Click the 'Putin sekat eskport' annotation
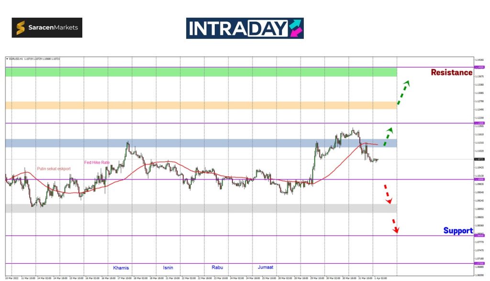The width and height of the screenshot is (490, 281). (x=54, y=169)
